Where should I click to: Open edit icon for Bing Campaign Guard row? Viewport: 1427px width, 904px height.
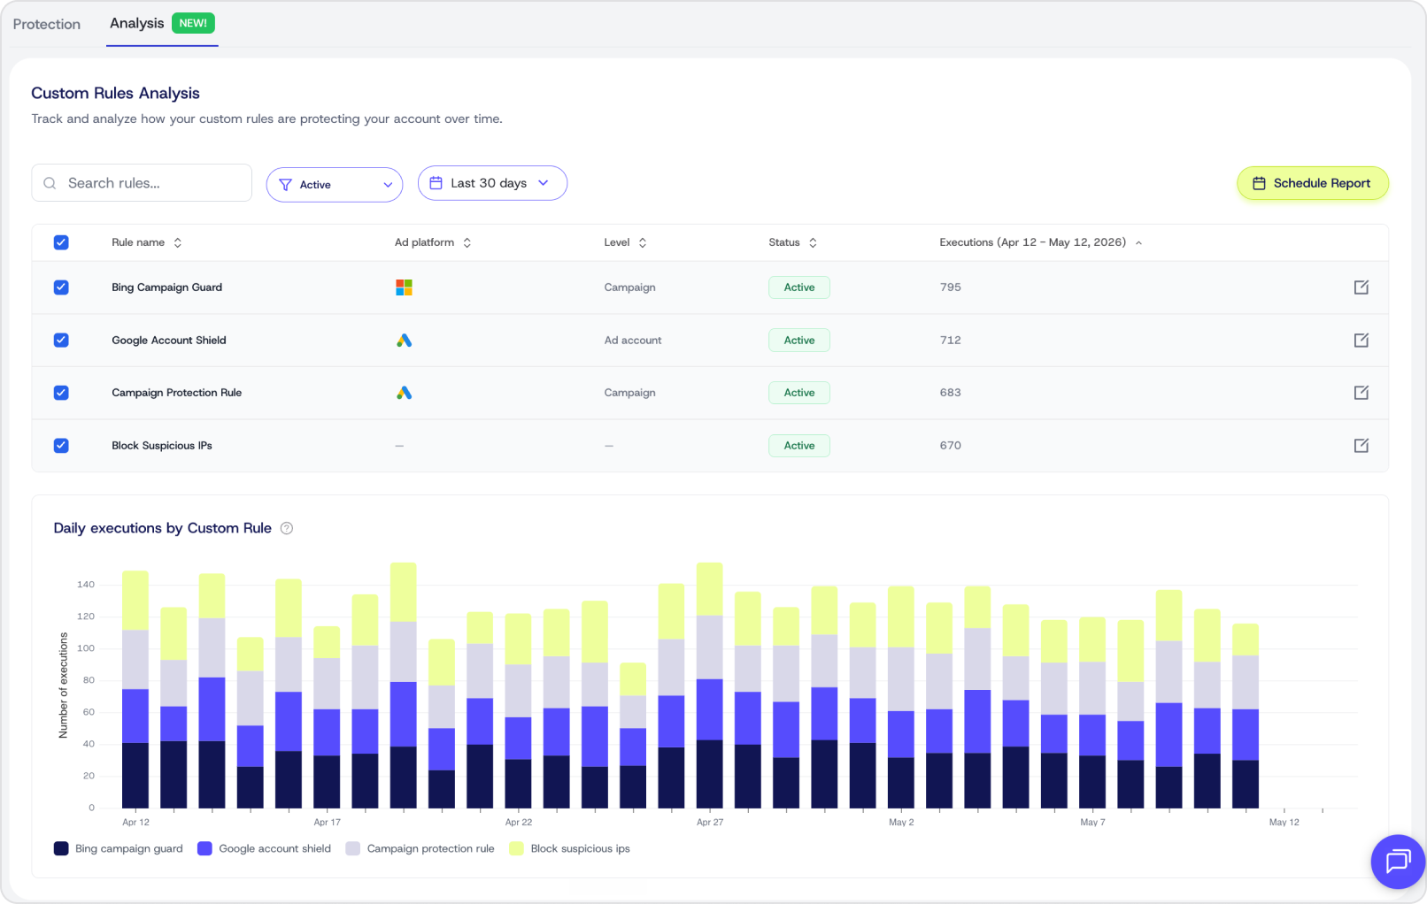pyautogui.click(x=1361, y=287)
